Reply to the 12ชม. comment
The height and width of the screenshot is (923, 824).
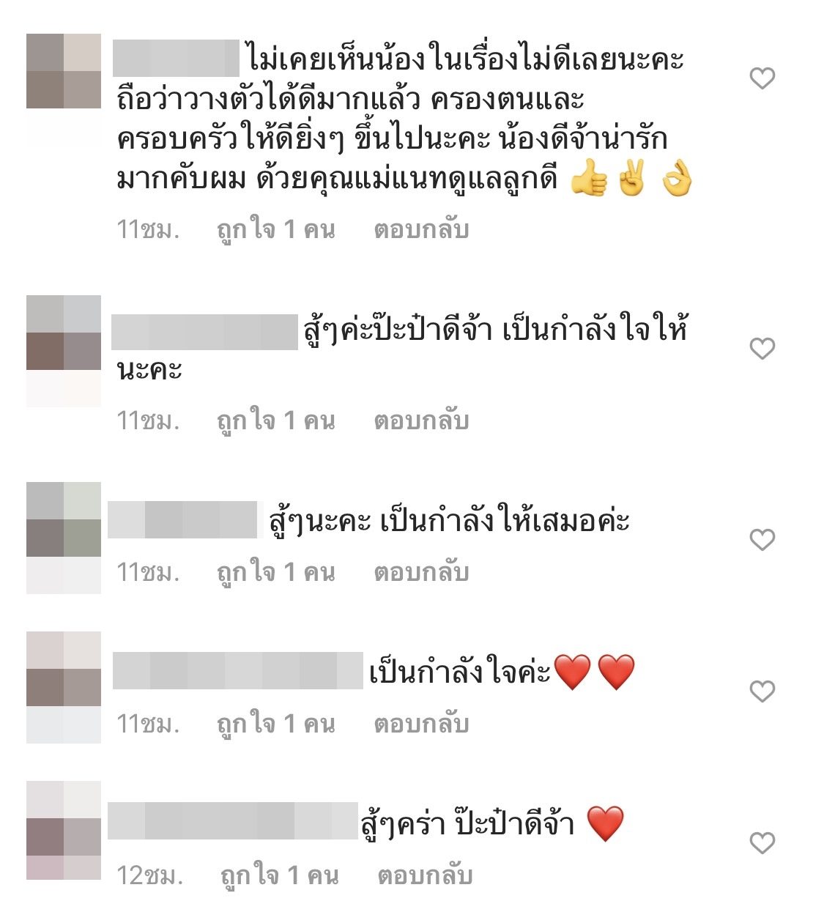pos(425,875)
